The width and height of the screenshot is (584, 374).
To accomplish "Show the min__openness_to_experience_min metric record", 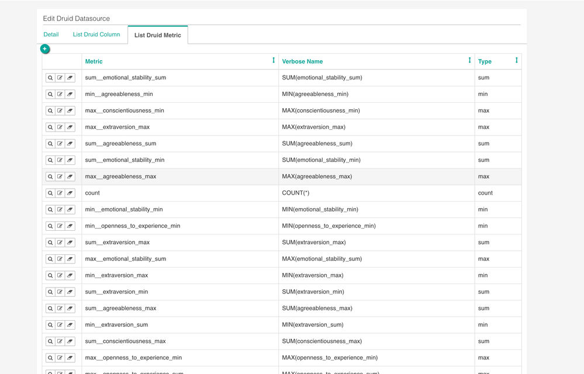I will pyautogui.click(x=50, y=226).
